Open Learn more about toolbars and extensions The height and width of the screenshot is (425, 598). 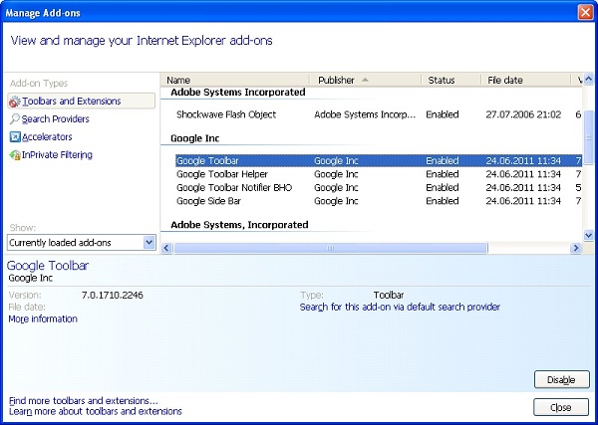pos(96,411)
